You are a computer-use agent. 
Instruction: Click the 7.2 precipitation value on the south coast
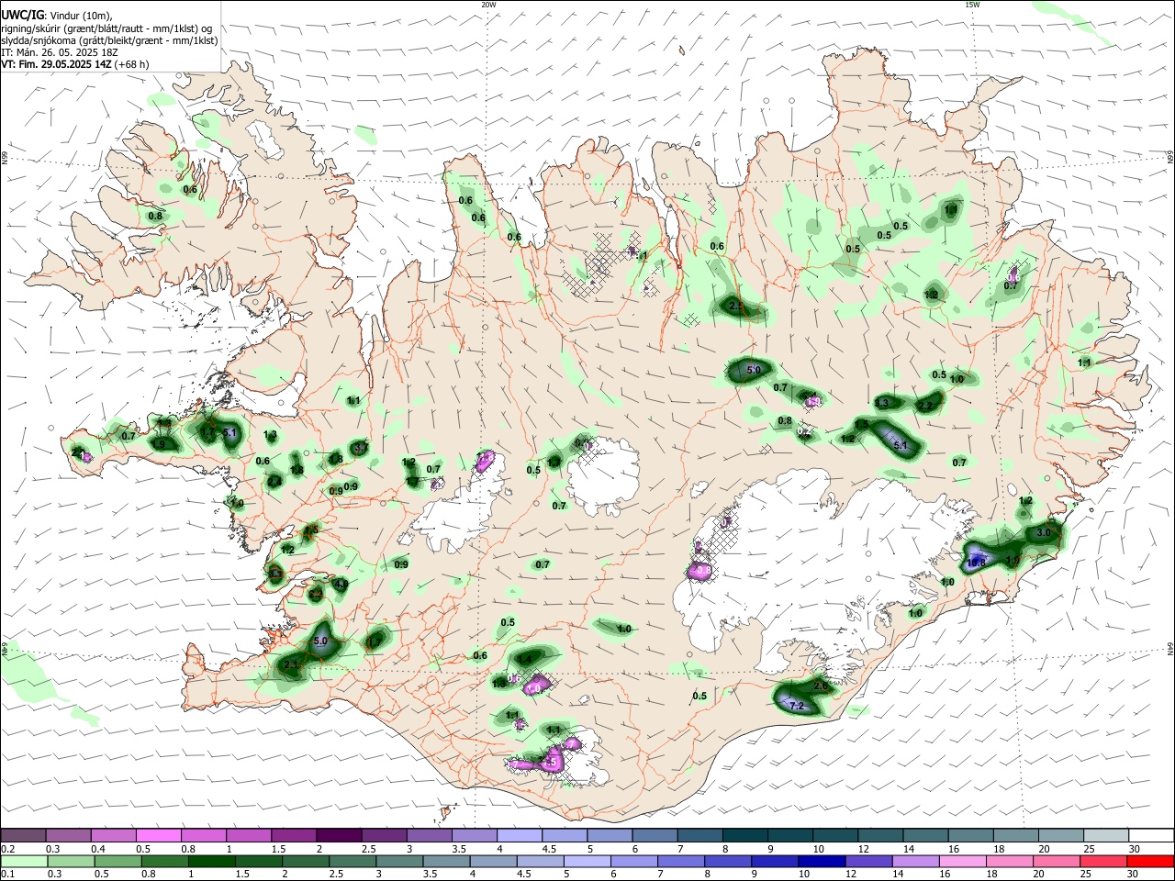click(x=797, y=706)
